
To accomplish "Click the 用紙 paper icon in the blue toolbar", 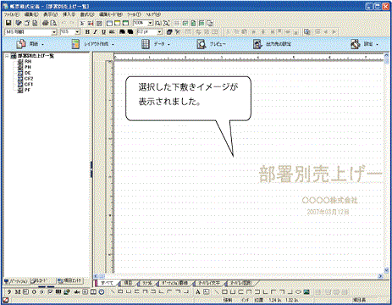I will [x=21, y=44].
